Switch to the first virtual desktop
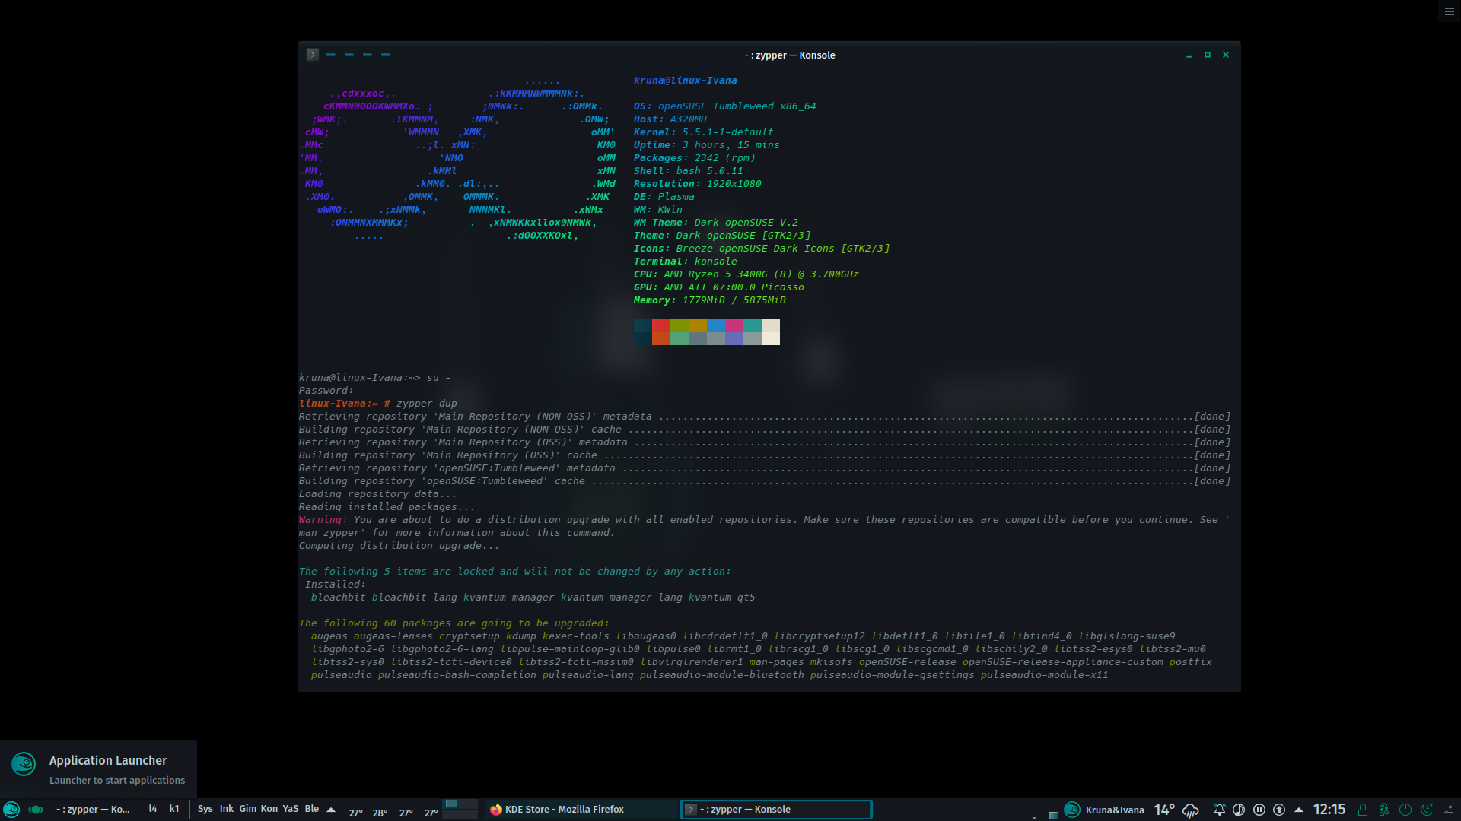 pyautogui.click(x=451, y=804)
